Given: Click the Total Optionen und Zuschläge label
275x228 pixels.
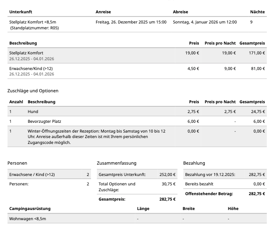Looking at the screenshot, I should (117, 187).
